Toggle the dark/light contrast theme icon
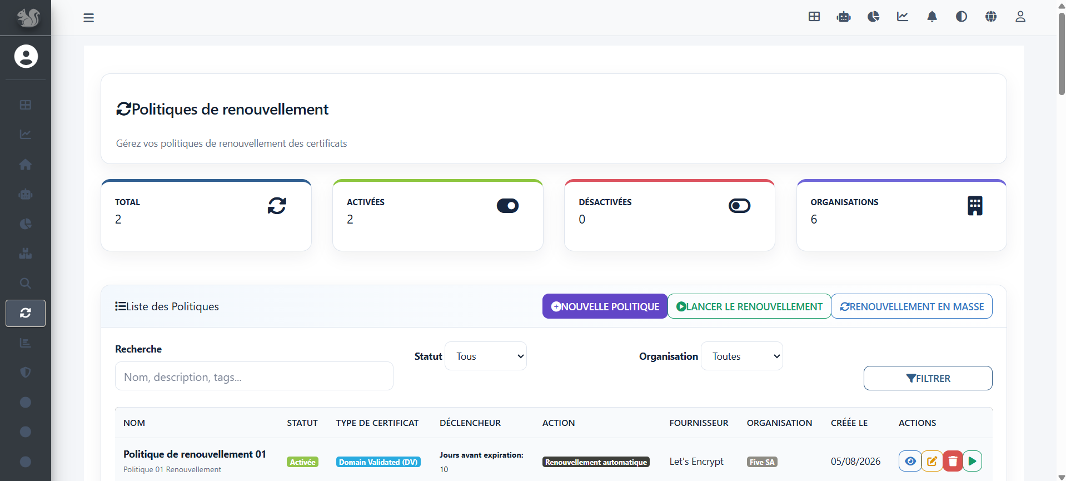The image size is (1066, 481). click(962, 17)
